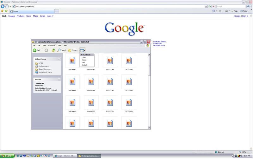Open the DCIM folder link
The image size is (253, 159).
[x=40, y=63]
